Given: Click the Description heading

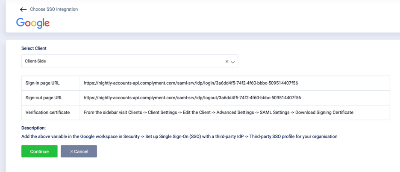Looking at the screenshot, I should (x=33, y=128).
